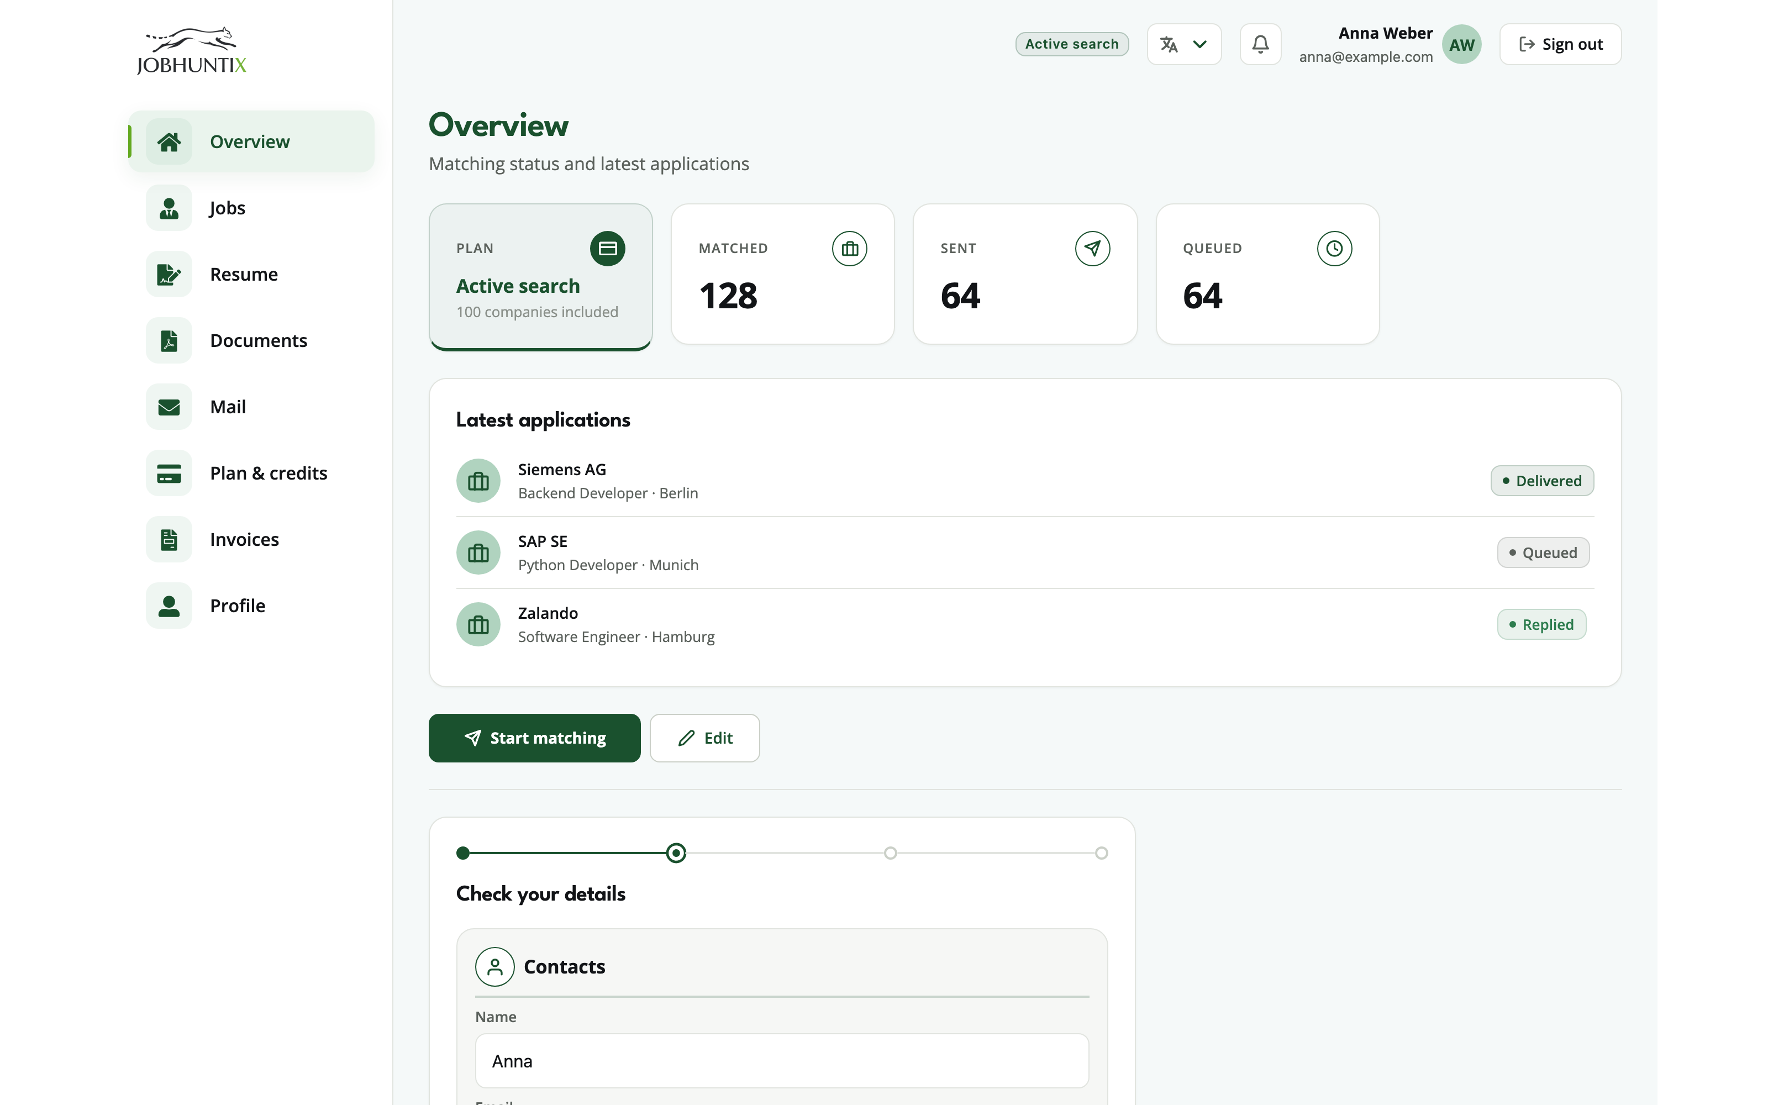
Task: Click the Latest applications heading
Action: 543,420
